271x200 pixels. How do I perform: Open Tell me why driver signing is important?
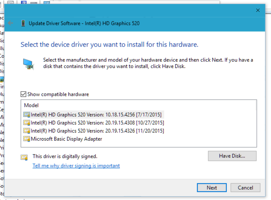tap(76, 166)
